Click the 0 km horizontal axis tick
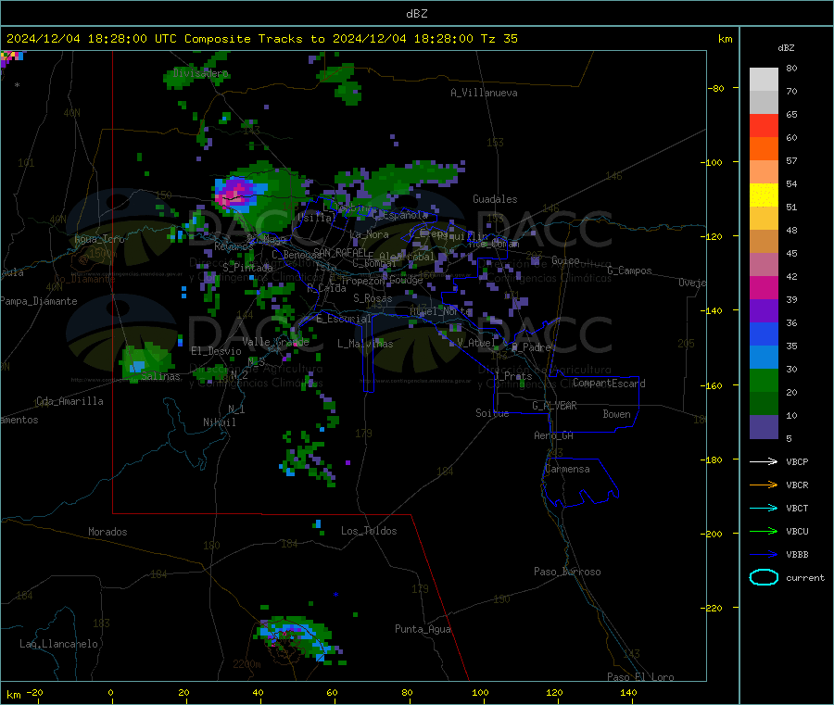 110,692
